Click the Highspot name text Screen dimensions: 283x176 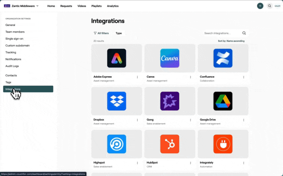[99, 162]
